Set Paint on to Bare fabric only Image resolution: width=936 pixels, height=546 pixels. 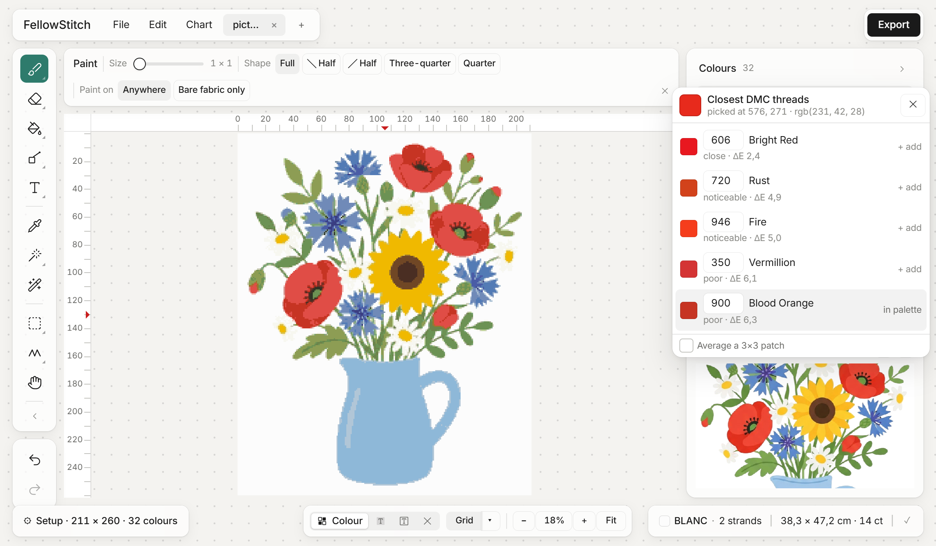pyautogui.click(x=211, y=90)
